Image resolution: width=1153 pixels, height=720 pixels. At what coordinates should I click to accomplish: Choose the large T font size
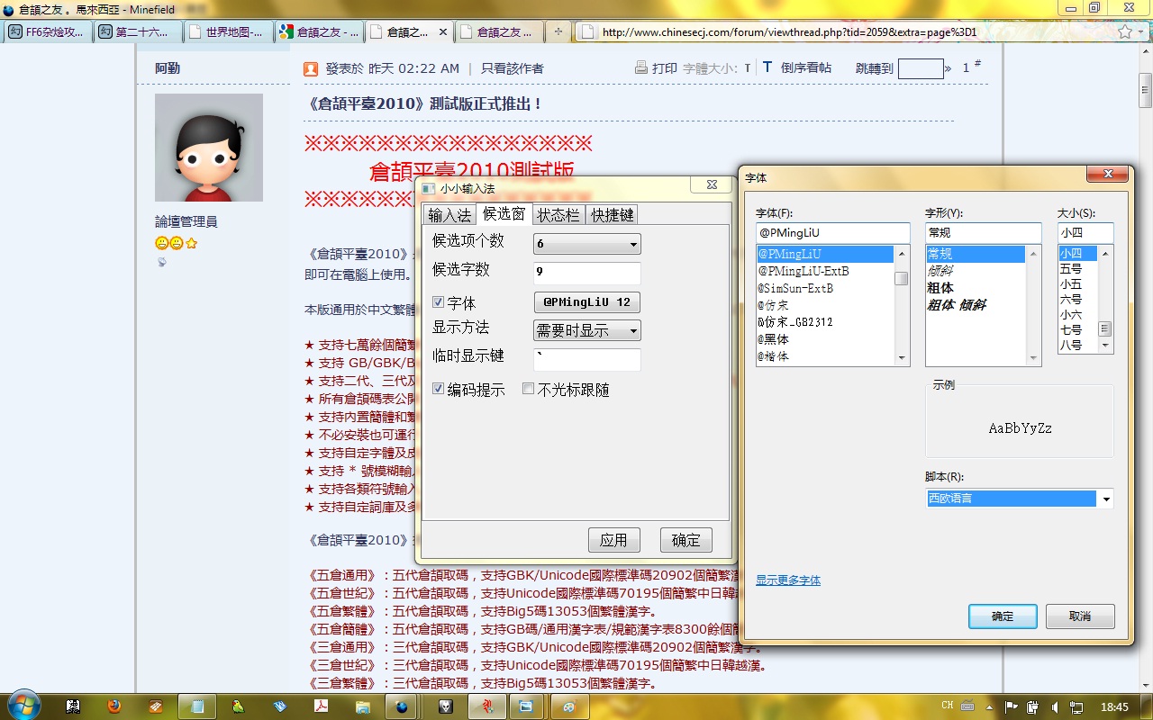point(767,67)
